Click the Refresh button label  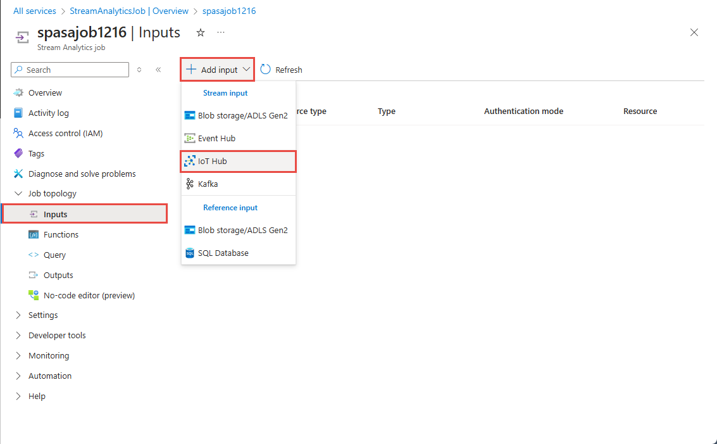289,70
